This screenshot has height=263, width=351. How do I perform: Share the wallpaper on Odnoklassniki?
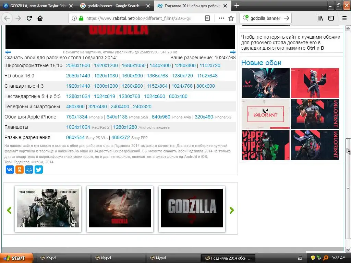pos(20,170)
